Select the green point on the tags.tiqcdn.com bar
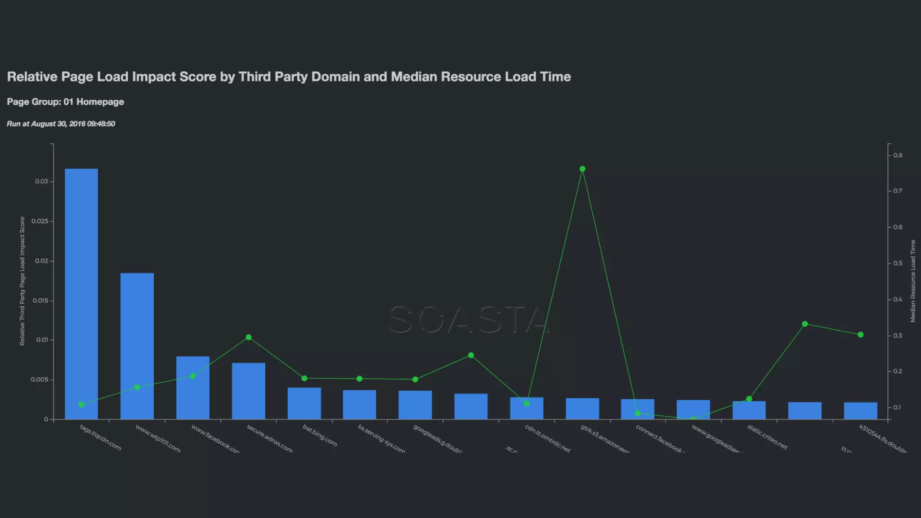This screenshot has width=921, height=518. (81, 405)
